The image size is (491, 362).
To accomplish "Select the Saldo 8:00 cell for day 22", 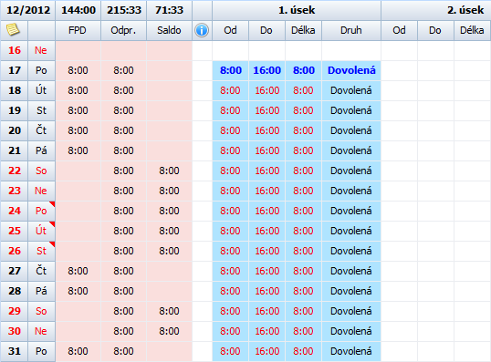I will [169, 171].
